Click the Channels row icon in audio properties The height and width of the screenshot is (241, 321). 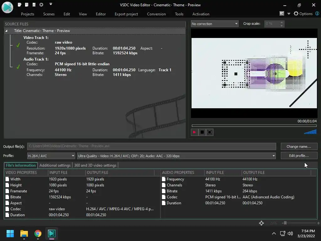164,185
